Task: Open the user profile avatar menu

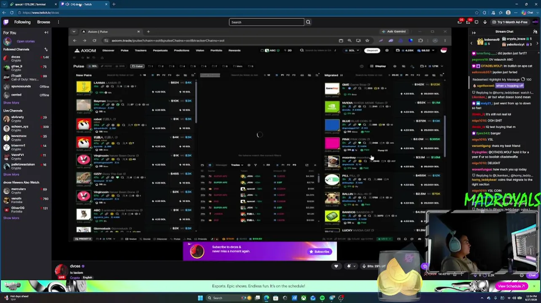Action: point(536,22)
